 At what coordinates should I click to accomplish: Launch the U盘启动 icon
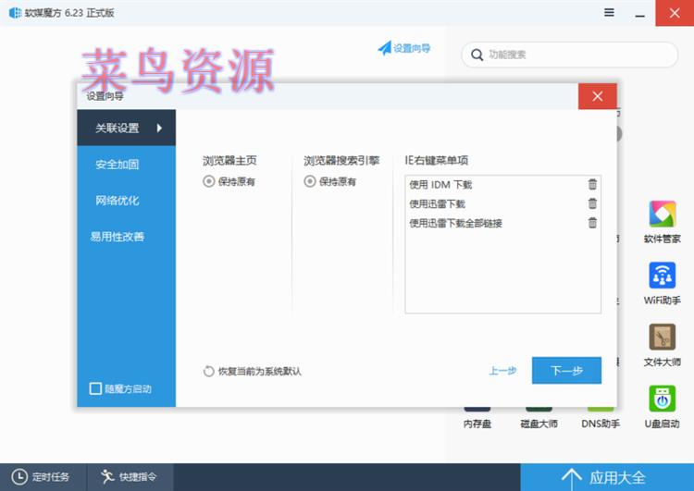663,399
